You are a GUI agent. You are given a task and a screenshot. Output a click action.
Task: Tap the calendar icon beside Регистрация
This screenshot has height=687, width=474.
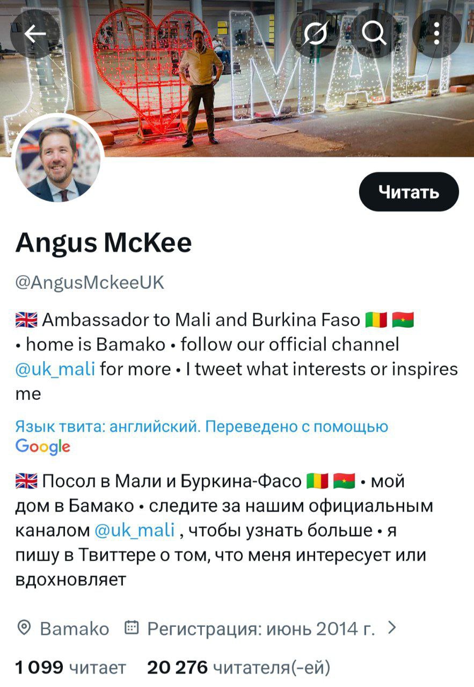coord(132,627)
